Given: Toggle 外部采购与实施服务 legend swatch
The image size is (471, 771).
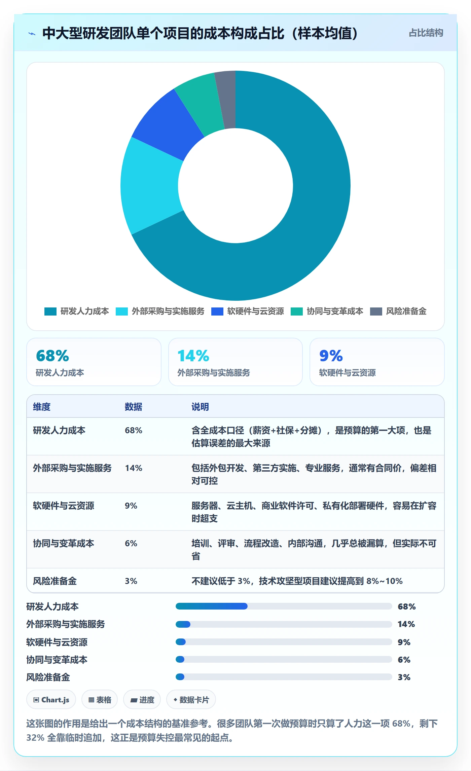Looking at the screenshot, I should pyautogui.click(x=122, y=311).
